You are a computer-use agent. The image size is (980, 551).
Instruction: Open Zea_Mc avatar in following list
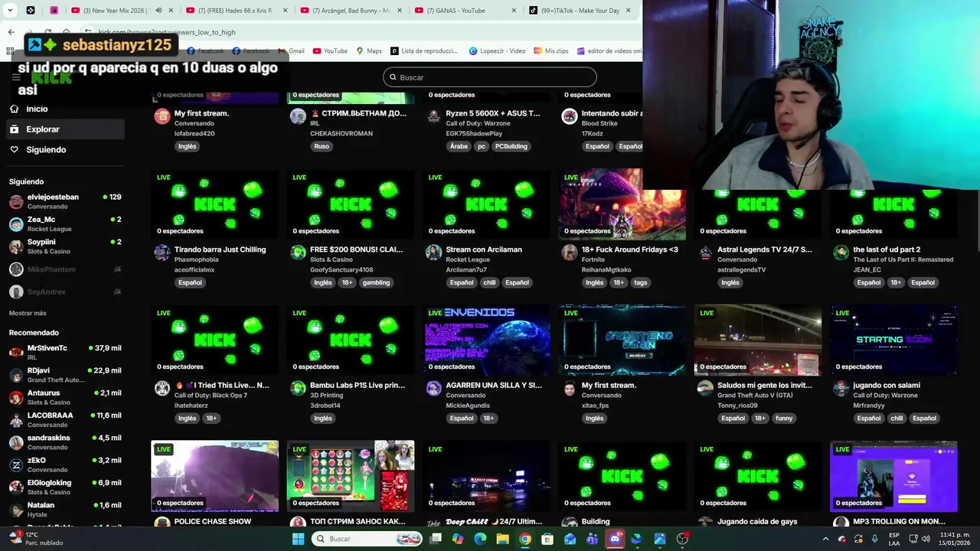pos(16,224)
